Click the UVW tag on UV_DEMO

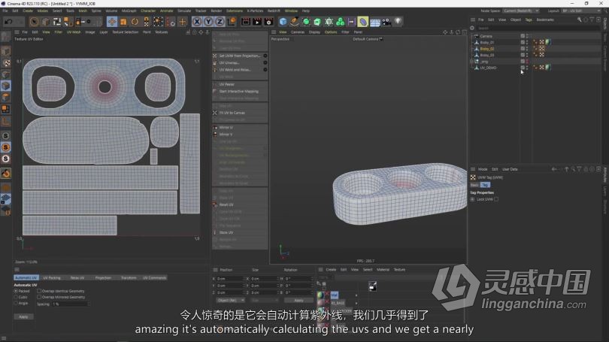[541, 68]
